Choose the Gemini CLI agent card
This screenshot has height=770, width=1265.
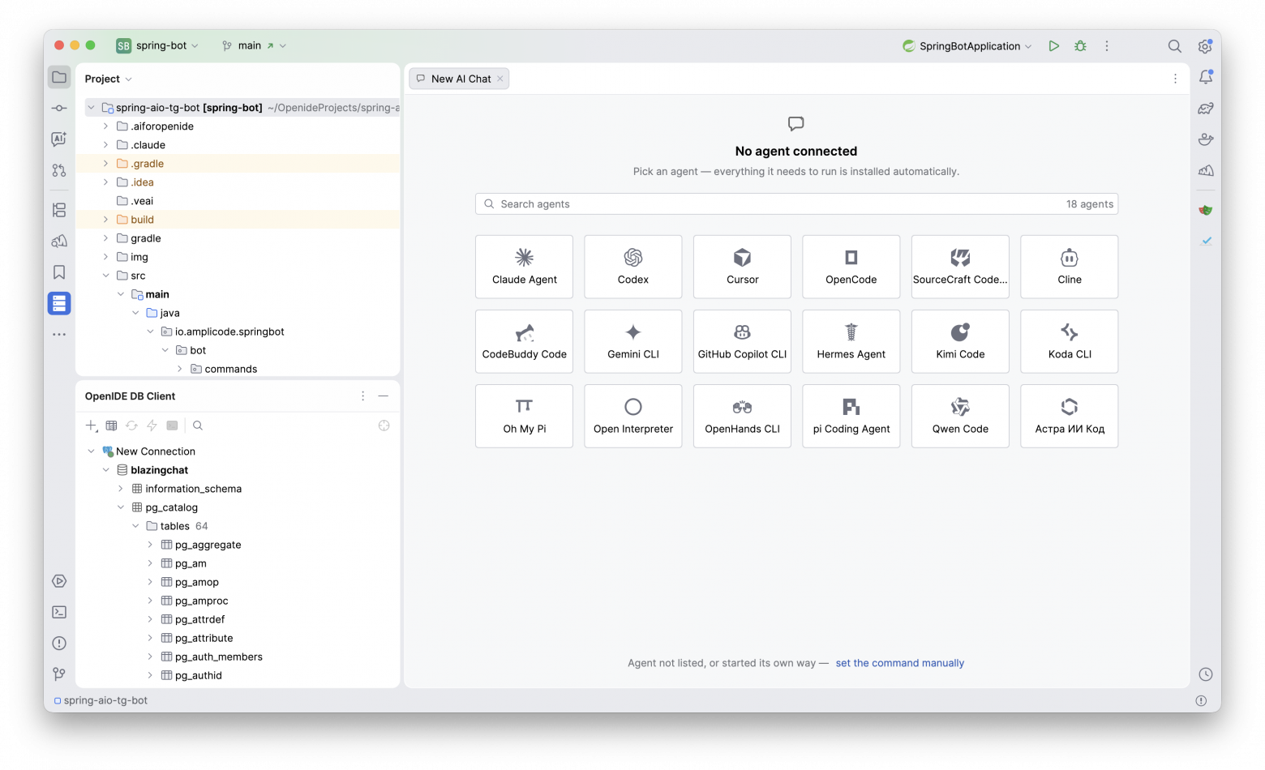click(x=633, y=341)
